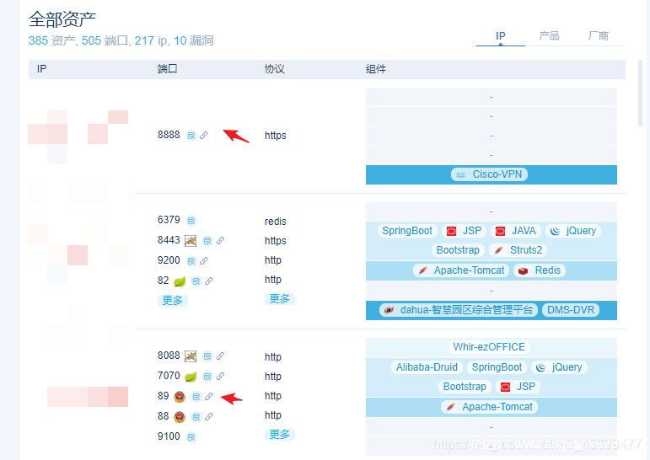This screenshot has width=650, height=460.
Task: Click the dahua-智慧园区综合管理平台 tag
Action: point(458,310)
